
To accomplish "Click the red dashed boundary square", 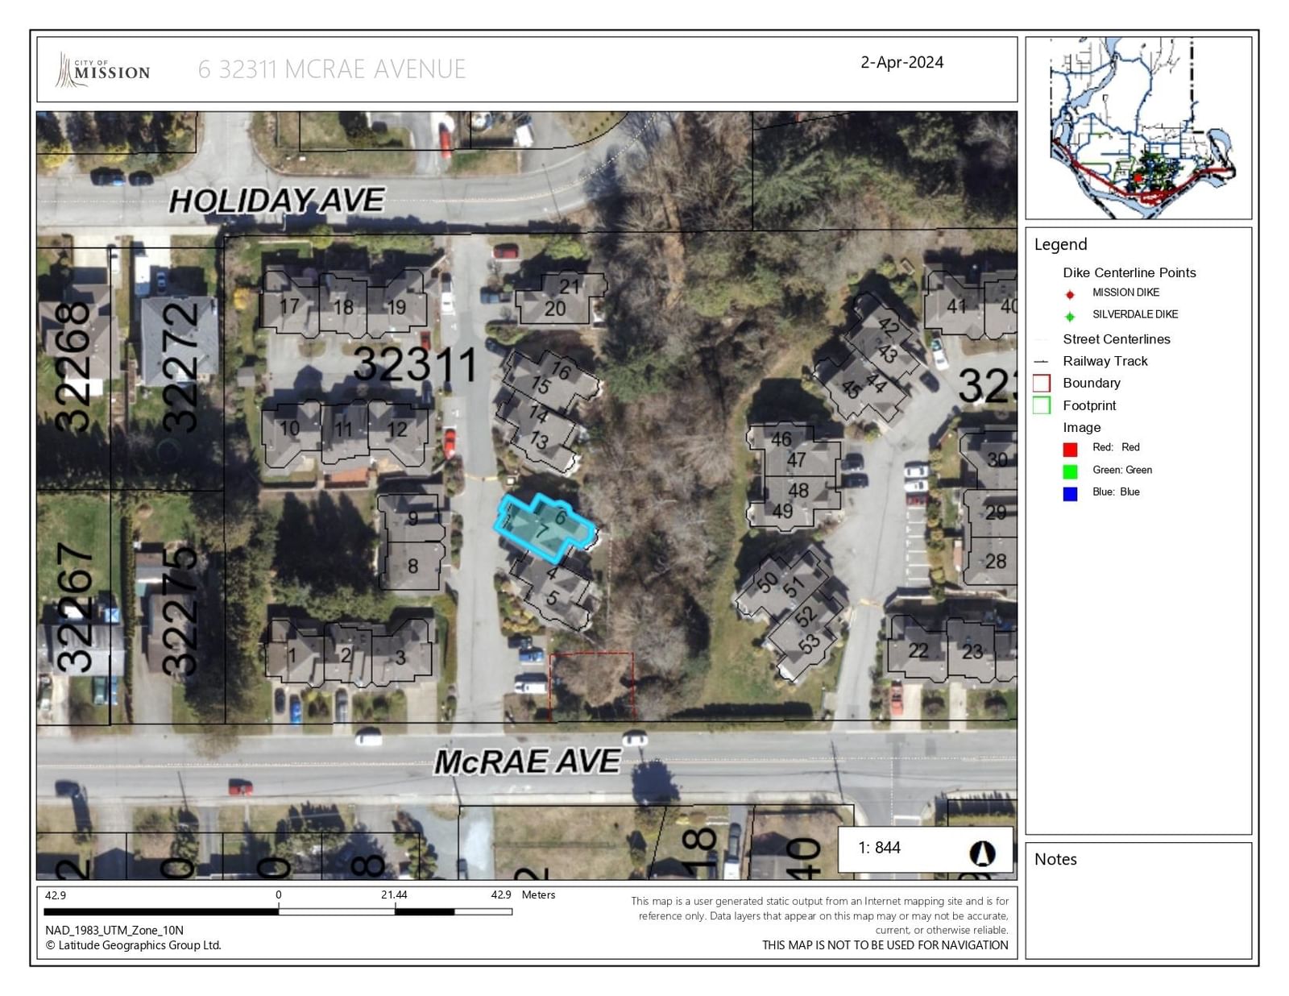I will (591, 687).
